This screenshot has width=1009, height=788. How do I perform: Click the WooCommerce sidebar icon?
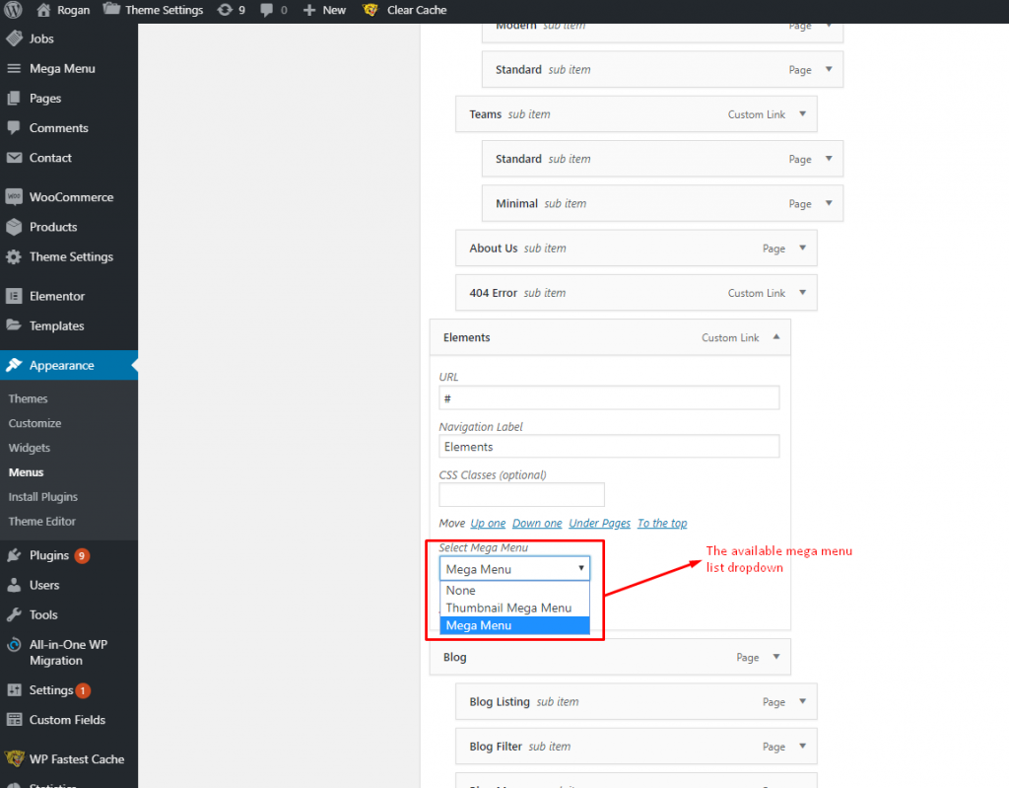(14, 197)
